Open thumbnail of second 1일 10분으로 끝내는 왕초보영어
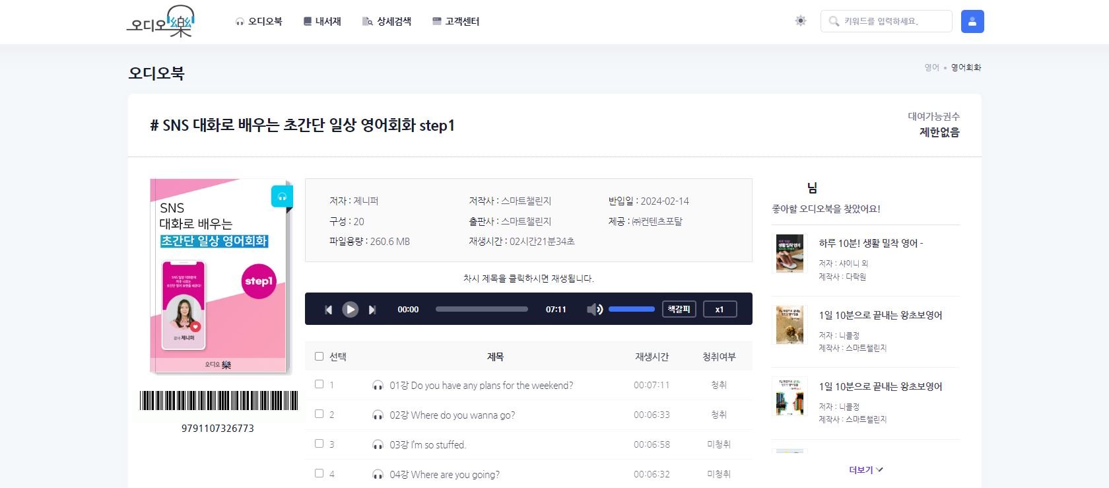Viewport: 1109px width, 488px height. (x=790, y=396)
